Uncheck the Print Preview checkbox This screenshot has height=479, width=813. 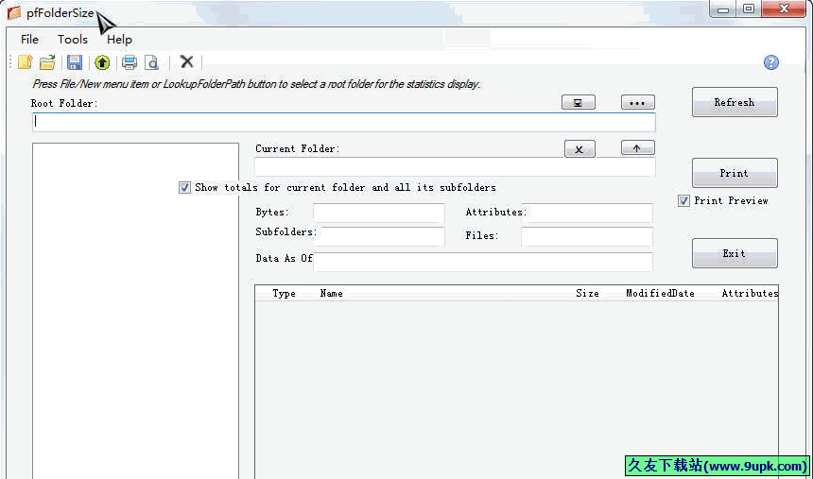click(x=683, y=200)
